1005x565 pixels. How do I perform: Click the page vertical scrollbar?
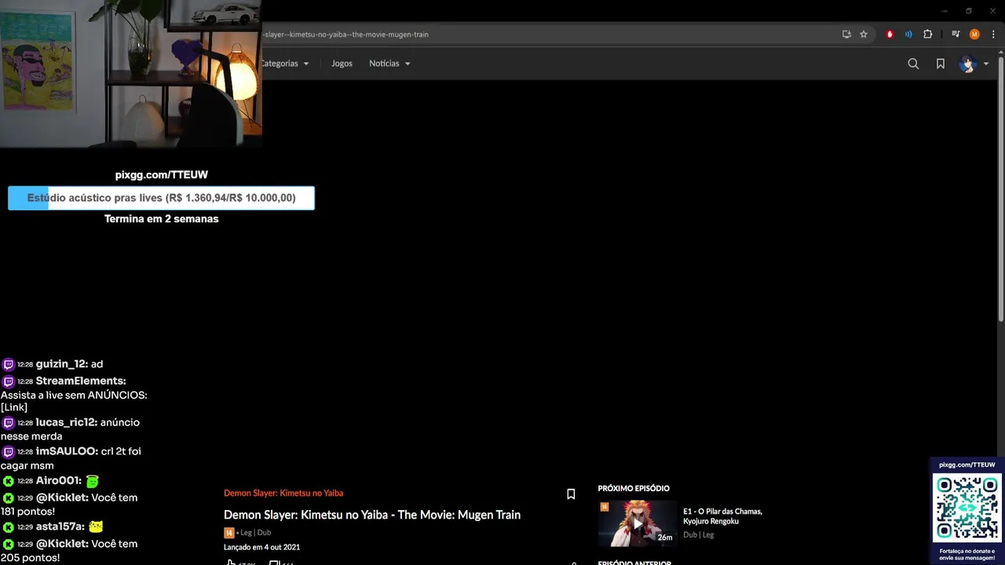pyautogui.click(x=1000, y=188)
